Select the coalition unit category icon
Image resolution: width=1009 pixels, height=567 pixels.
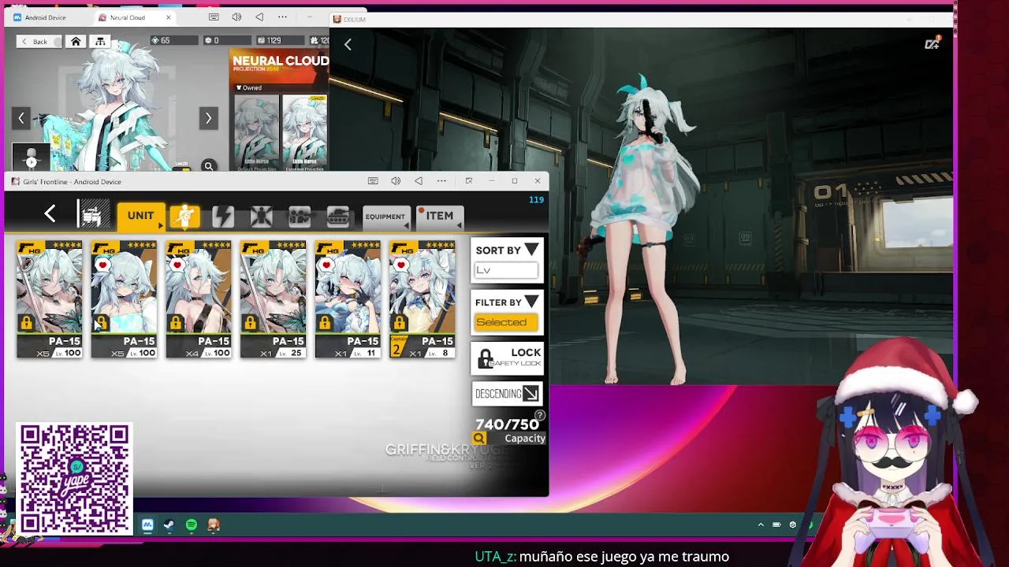click(261, 217)
